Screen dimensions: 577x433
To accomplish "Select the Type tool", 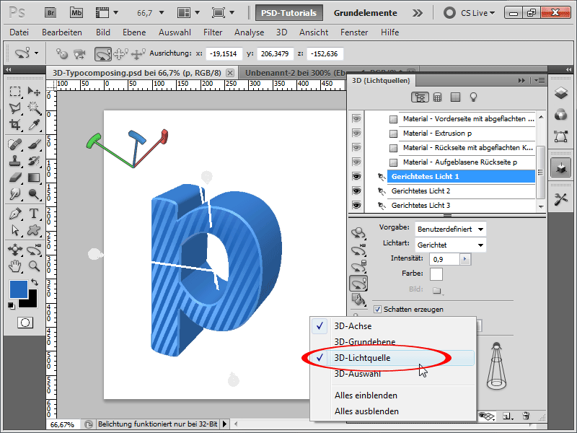I will (34, 214).
